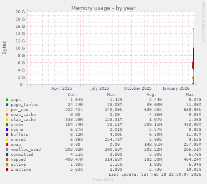Click the dark green shmem legend swatch

click(x=7, y=125)
